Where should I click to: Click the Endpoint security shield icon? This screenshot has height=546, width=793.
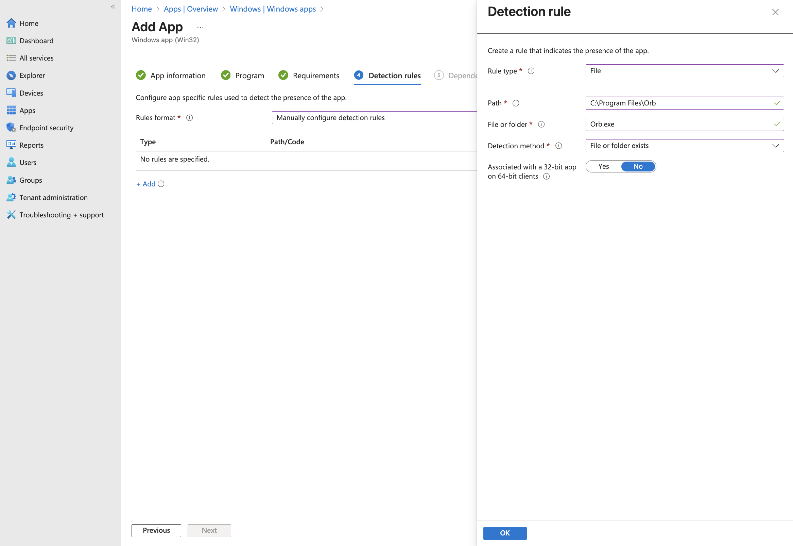pos(11,128)
